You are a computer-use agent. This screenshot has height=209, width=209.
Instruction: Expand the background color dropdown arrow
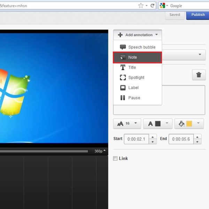tap(198, 123)
